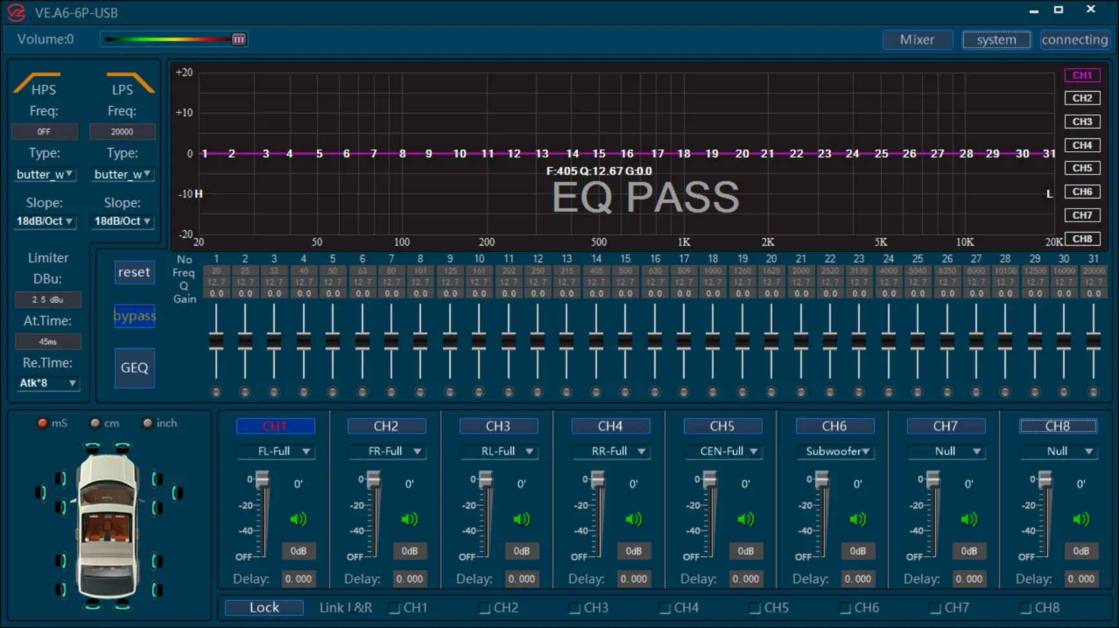Switch to the Mixer view
The width and height of the screenshot is (1119, 628).
pyautogui.click(x=917, y=39)
